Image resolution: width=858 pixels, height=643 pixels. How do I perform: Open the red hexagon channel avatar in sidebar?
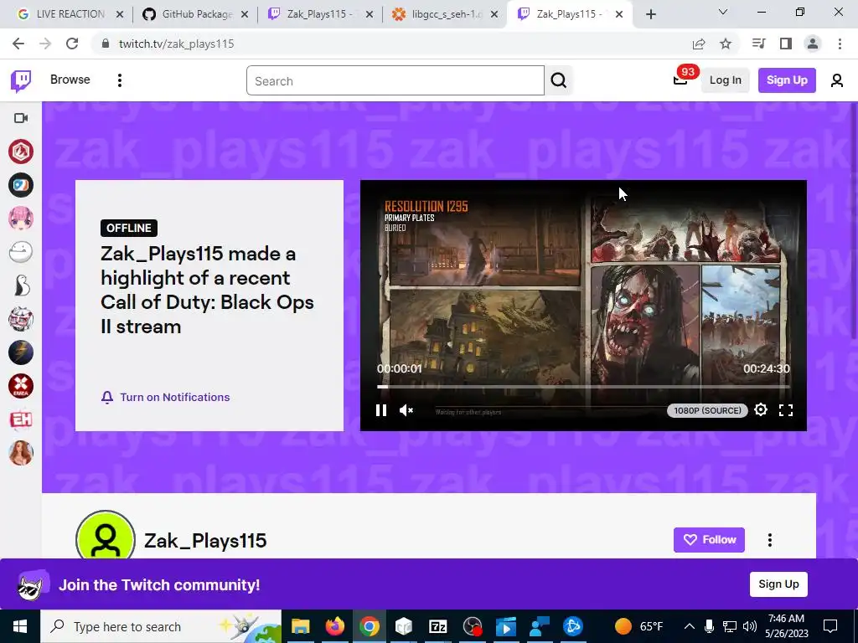point(21,152)
